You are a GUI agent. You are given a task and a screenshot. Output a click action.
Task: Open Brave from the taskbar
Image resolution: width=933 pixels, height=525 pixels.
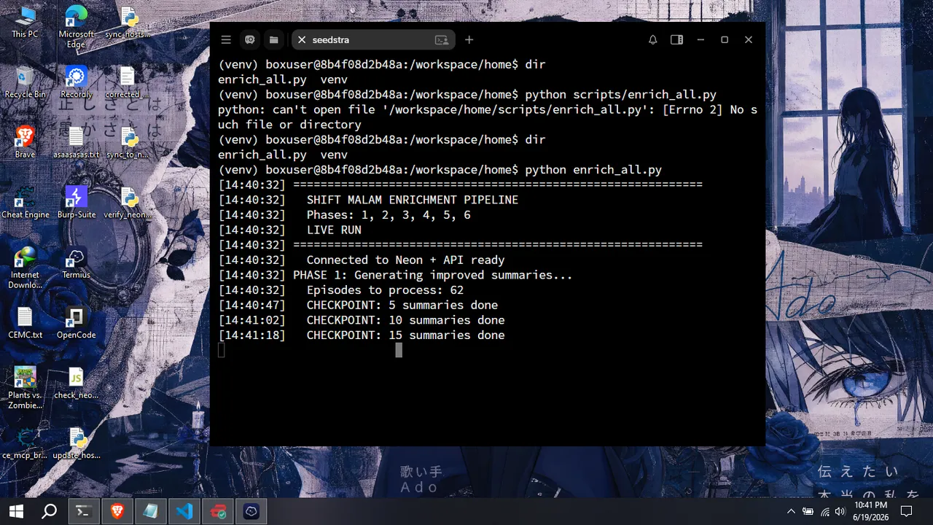click(117, 512)
